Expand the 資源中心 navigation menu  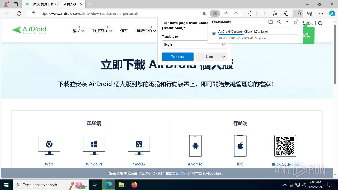click(x=146, y=31)
